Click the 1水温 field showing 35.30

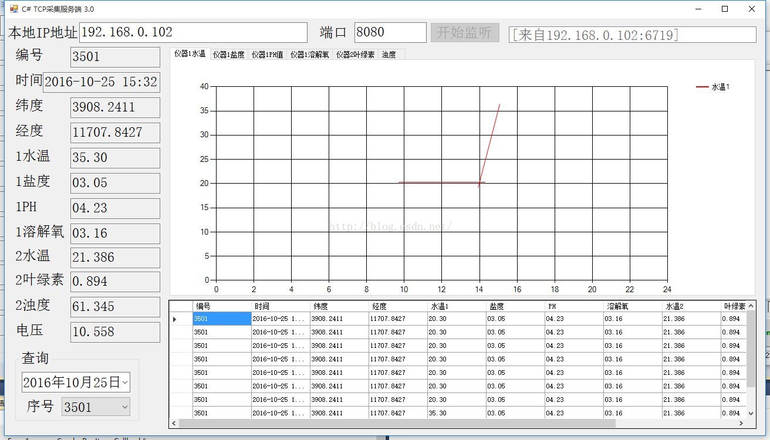point(115,158)
